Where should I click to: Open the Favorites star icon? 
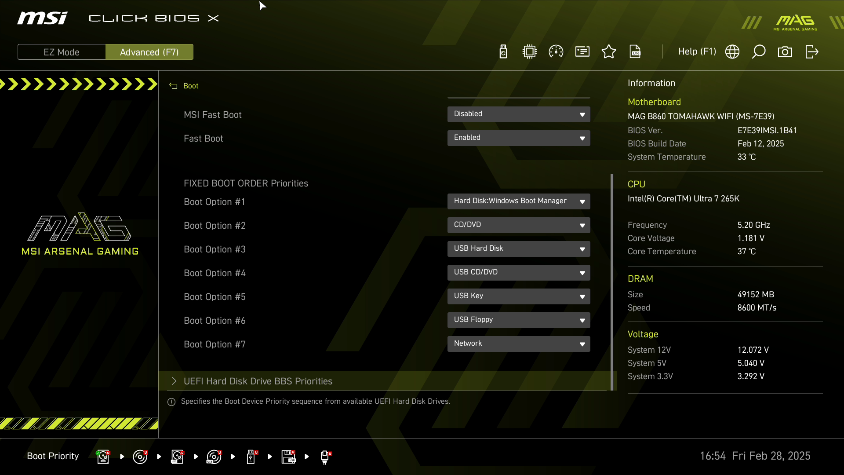[x=609, y=52]
